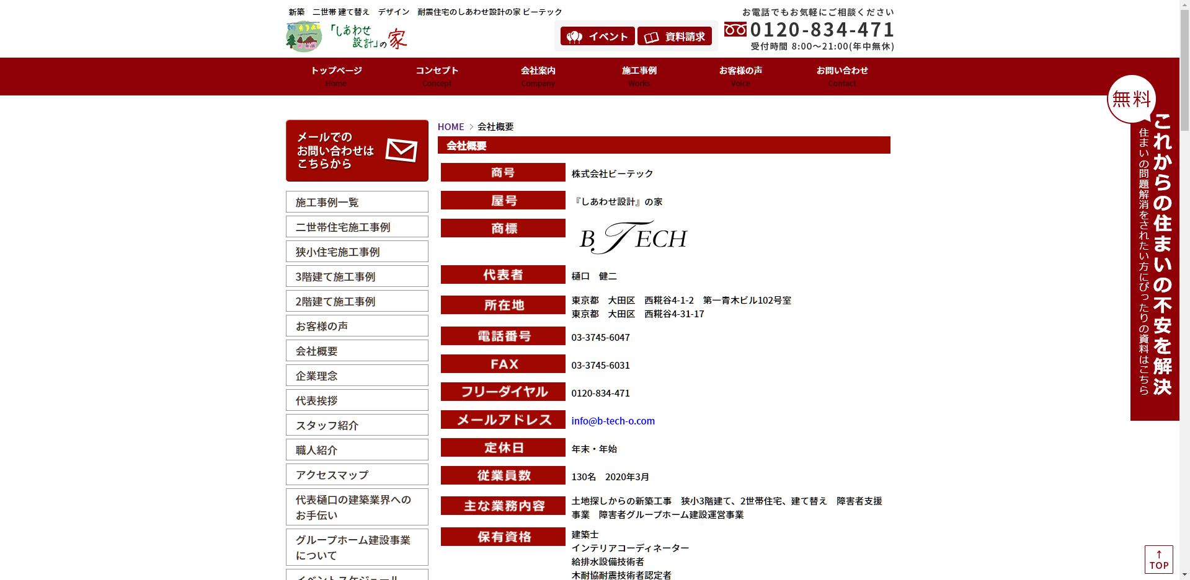Open 会社概要 in the sidebar
This screenshot has width=1190, height=580.
click(x=357, y=351)
